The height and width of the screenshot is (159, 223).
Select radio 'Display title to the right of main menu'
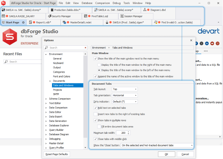point(99,65)
